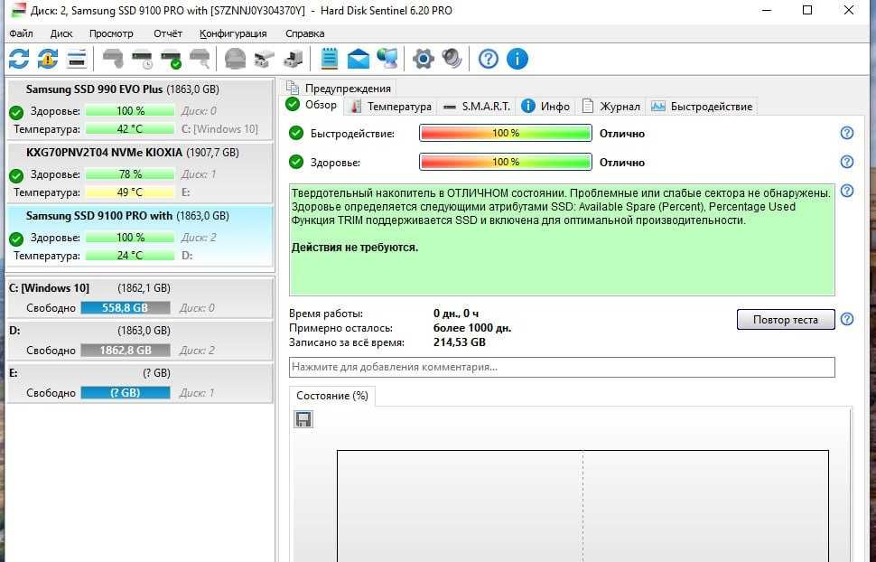Click the 1862,8 GB free space bar
This screenshot has width=876, height=562.
point(126,351)
